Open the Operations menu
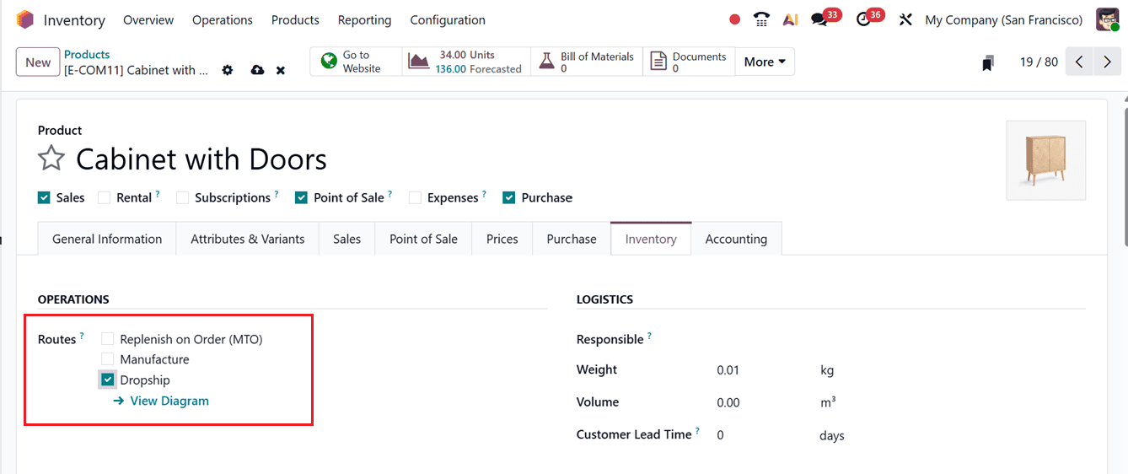Screen dimensions: 1128x474 (223, 19)
